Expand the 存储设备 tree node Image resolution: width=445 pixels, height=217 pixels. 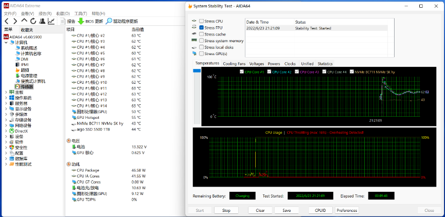(x=6, y=120)
